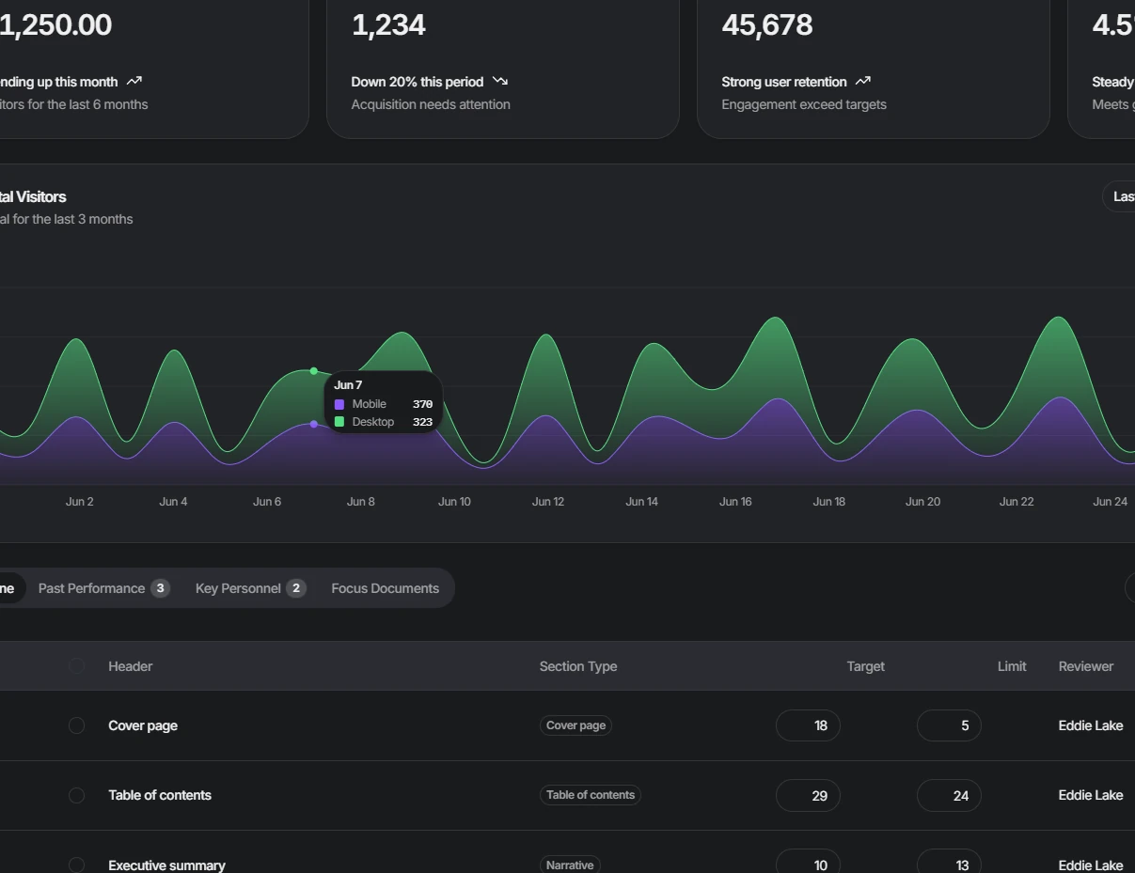Toggle the select-all checkbox in the table header
This screenshot has width=1135, height=873.
click(x=77, y=665)
